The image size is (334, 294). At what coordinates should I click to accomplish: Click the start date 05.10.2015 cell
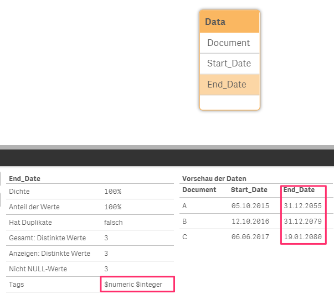pyautogui.click(x=250, y=207)
